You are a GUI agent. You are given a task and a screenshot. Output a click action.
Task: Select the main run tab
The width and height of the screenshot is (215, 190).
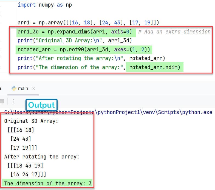tap(23, 89)
